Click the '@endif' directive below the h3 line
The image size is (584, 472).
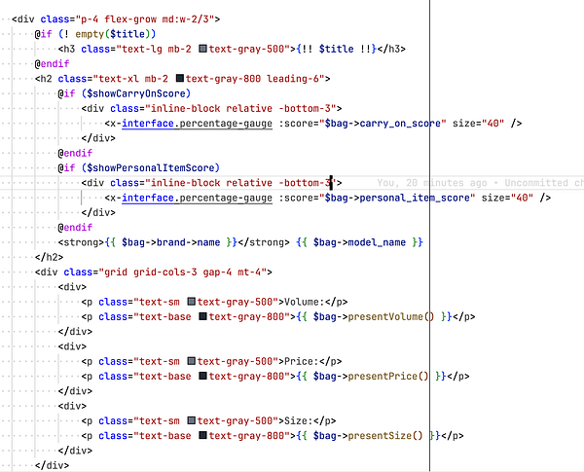(x=53, y=63)
